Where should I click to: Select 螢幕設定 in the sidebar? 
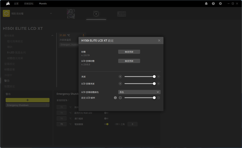[9, 64]
